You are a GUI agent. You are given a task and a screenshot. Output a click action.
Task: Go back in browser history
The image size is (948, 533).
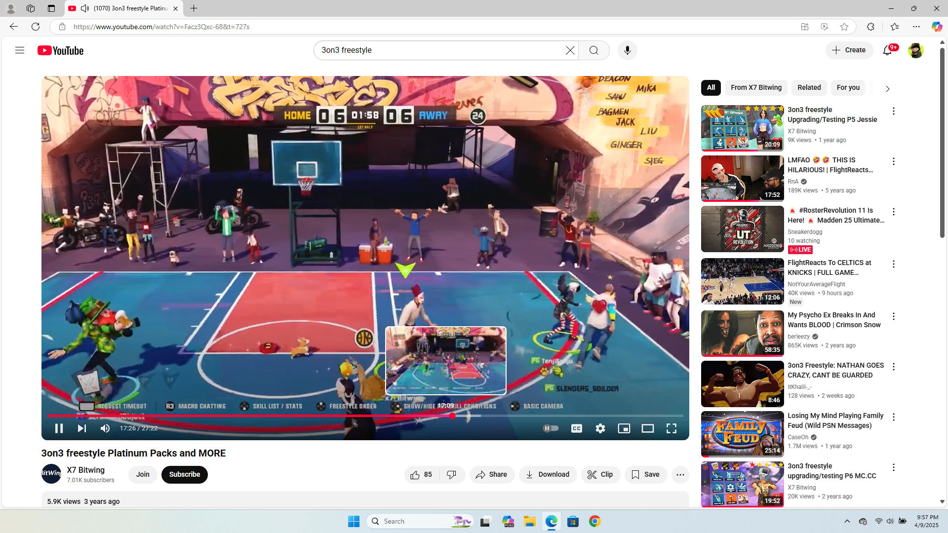[x=13, y=27]
